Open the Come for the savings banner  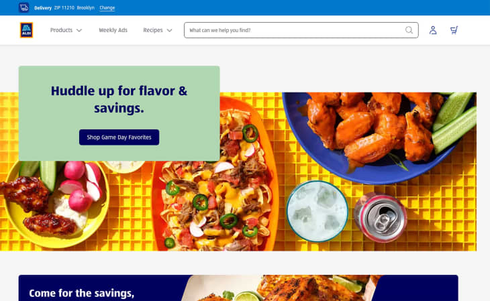238,288
